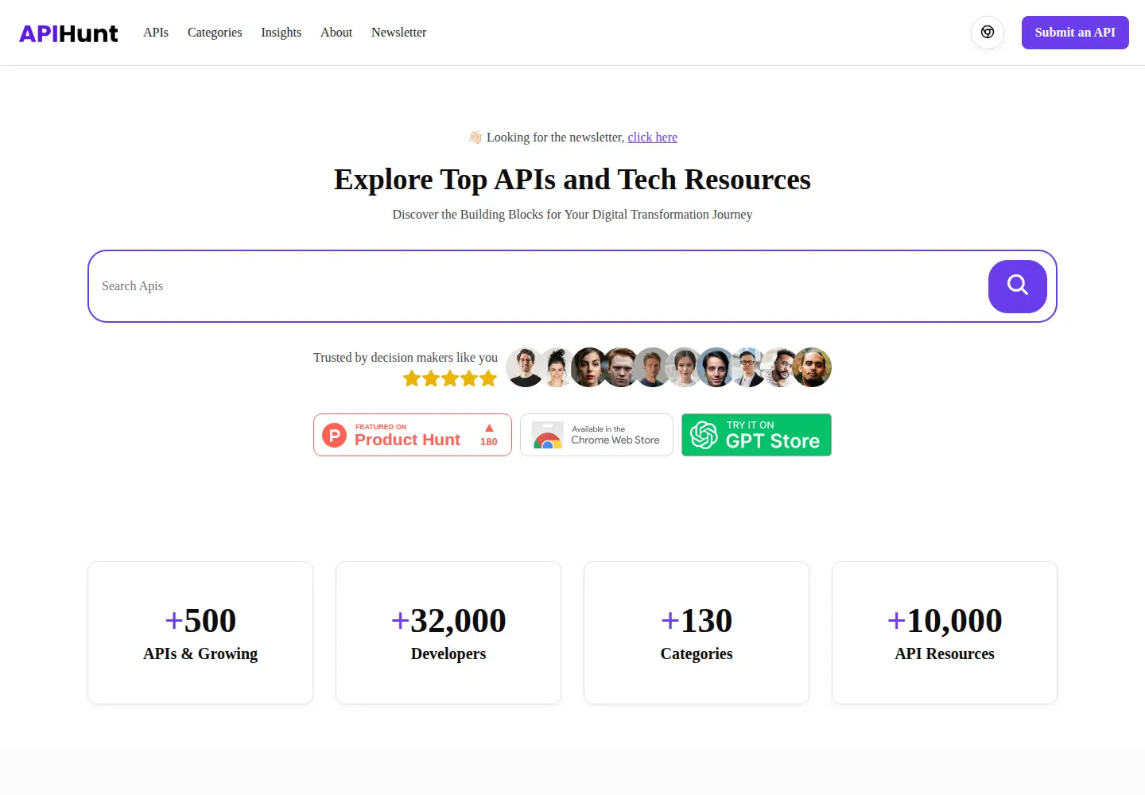Click the 'Discover the Building Blocks' subtitle
The image size is (1145, 795).
(572, 215)
